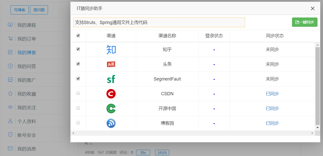Click the star icon beside 我的收藏
Screen dimensions: 323x156
coord(10,93)
